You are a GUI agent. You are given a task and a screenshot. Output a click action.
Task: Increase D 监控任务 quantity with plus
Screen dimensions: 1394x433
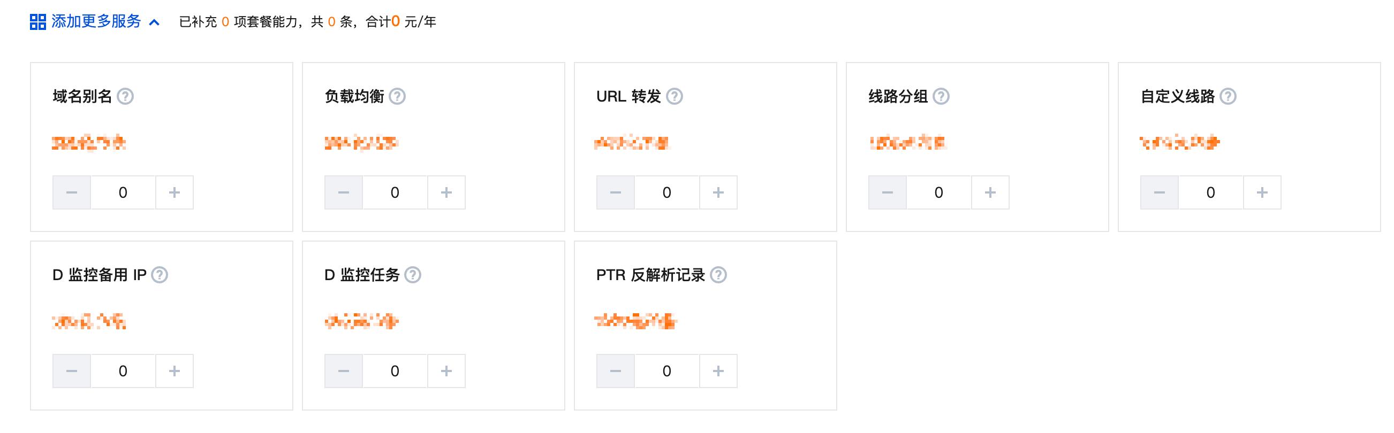pos(446,372)
